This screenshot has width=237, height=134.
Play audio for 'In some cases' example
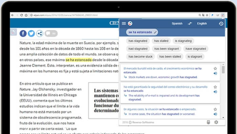[215, 114]
